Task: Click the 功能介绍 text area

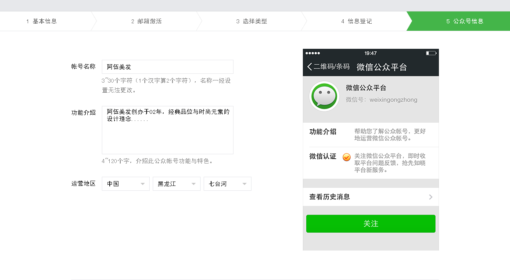Action: point(167,130)
